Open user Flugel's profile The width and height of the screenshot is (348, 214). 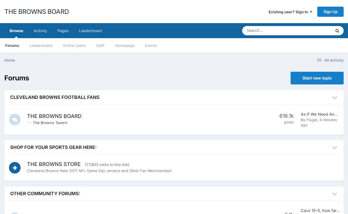(x=312, y=120)
